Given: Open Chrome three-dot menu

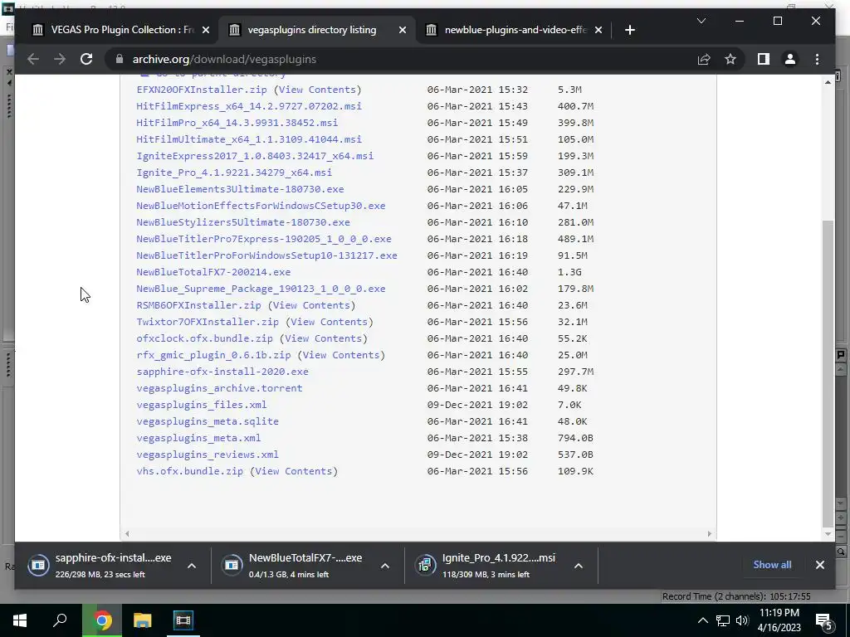Looking at the screenshot, I should [817, 59].
